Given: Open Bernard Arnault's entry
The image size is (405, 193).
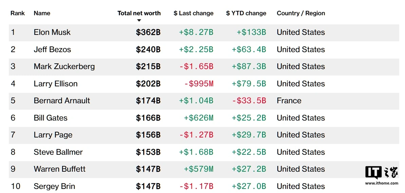Looking at the screenshot, I should [62, 101].
